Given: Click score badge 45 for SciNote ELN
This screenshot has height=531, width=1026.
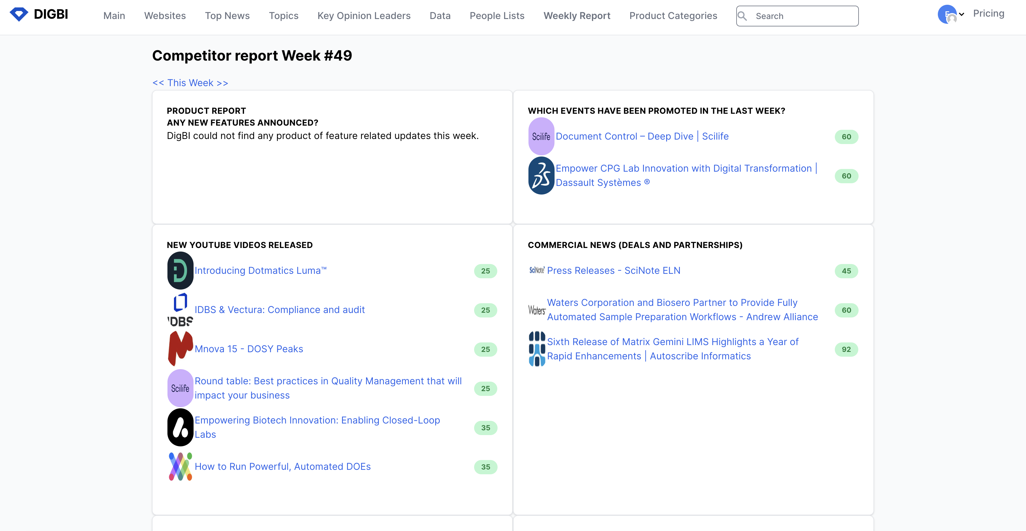Looking at the screenshot, I should 846,271.
